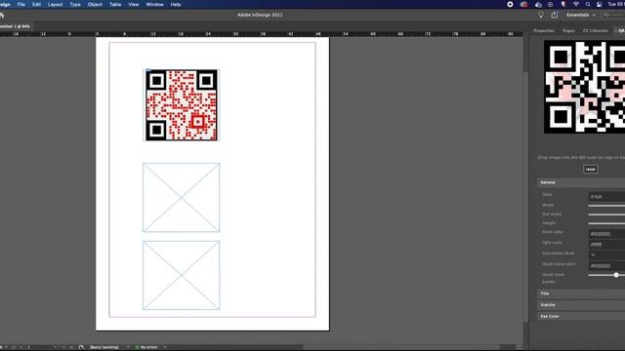Expand the Title section
Image resolution: width=625 pixels, height=351 pixels.
pos(581,293)
